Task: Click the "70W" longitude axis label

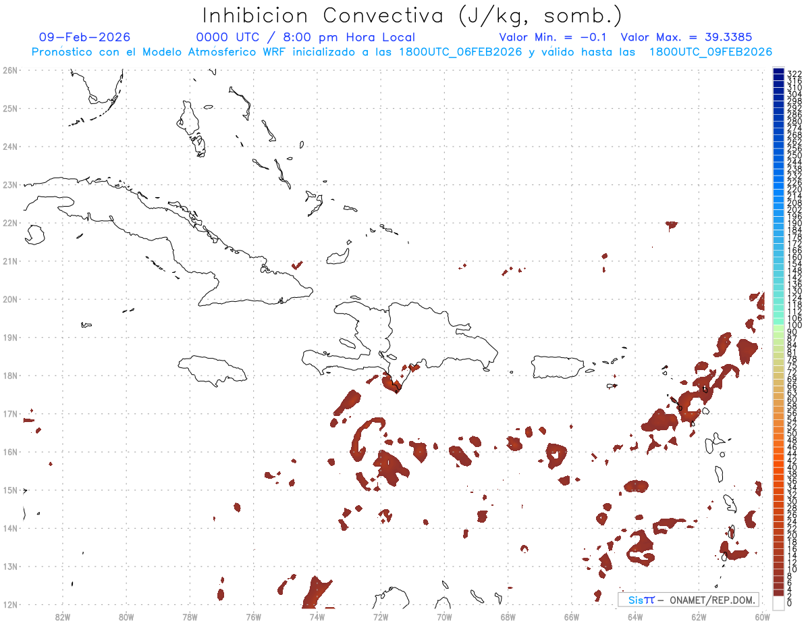Action: click(x=444, y=616)
